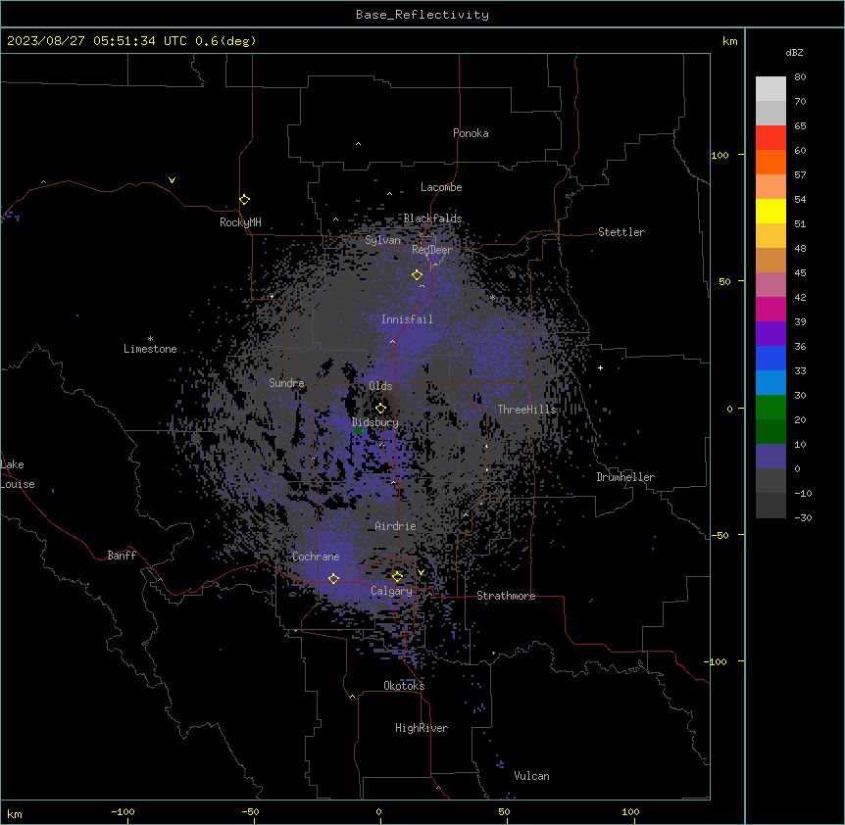This screenshot has height=825, width=845.
Task: Click the yellow diamond marker above Calgary label
Action: [397, 577]
